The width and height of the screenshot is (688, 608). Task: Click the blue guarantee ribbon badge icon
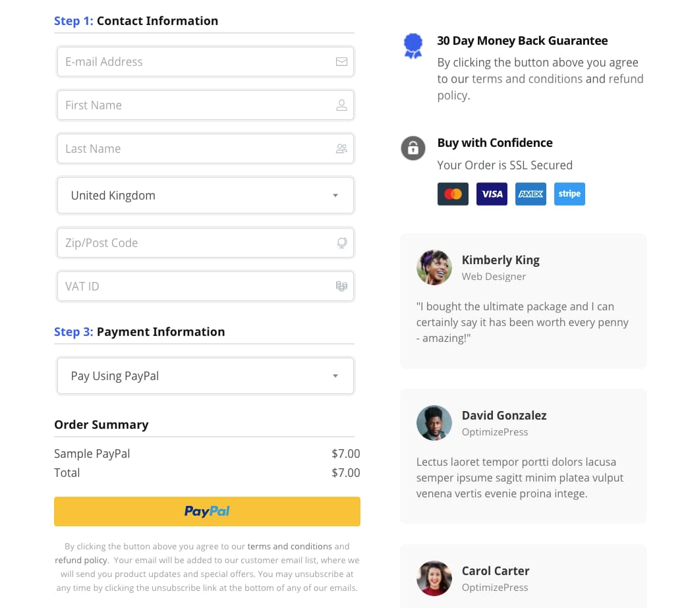tap(413, 45)
